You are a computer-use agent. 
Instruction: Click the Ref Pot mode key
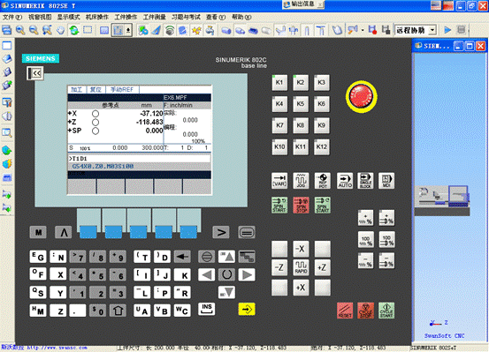tap(323, 181)
